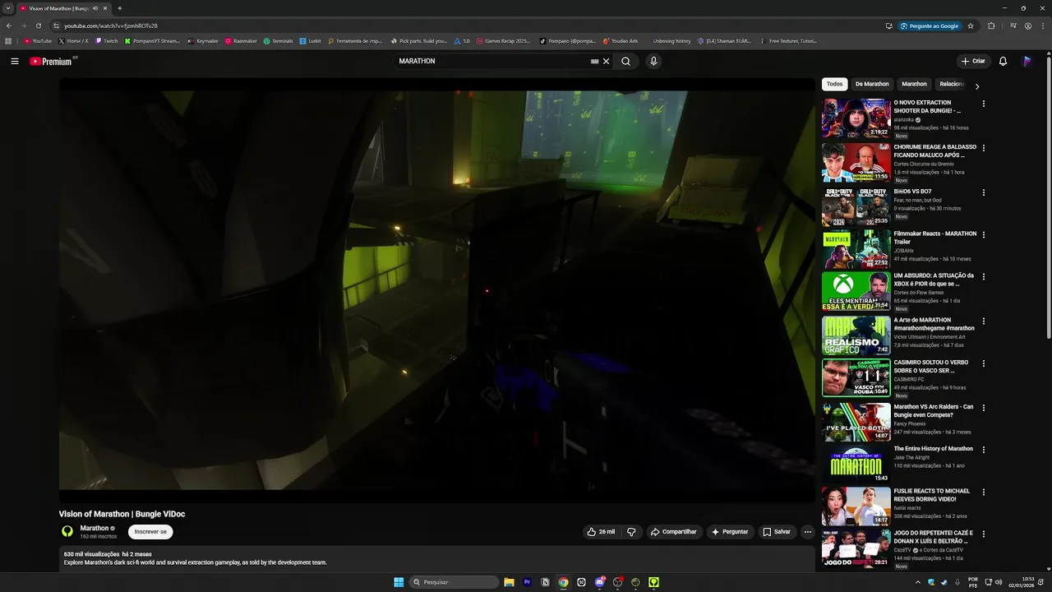
Task: Open O NOVO EXTRACTION SHOOTER thumbnail
Action: click(856, 118)
